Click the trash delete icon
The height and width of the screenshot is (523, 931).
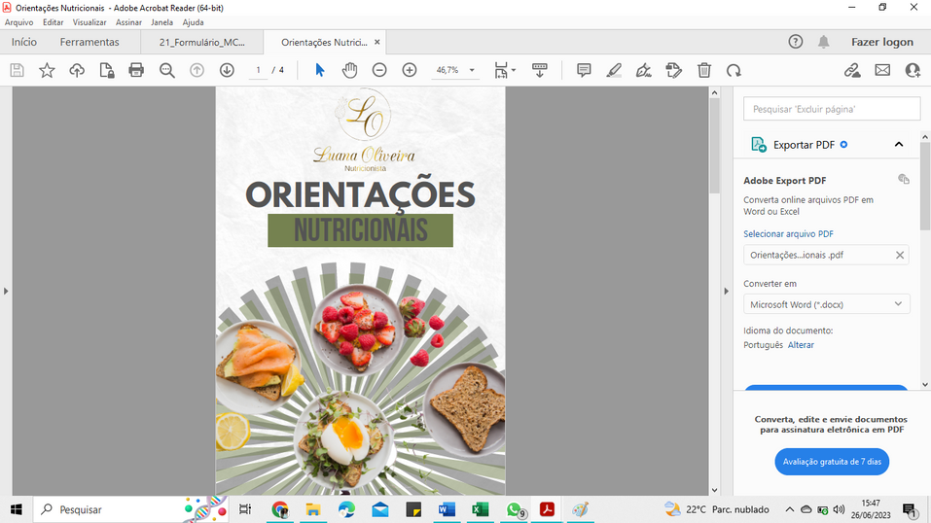704,70
